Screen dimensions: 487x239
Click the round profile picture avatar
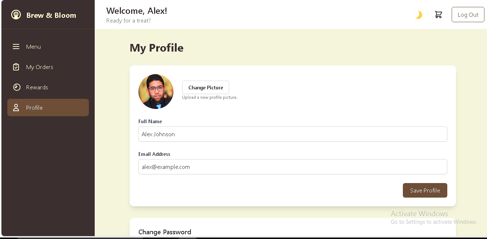(x=156, y=92)
